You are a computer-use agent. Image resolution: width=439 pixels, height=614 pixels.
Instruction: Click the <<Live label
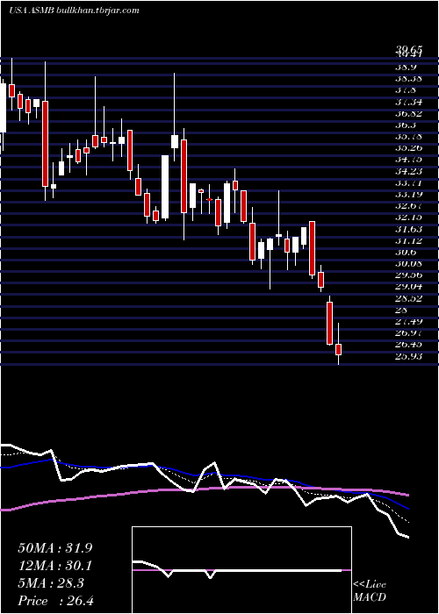point(370,585)
